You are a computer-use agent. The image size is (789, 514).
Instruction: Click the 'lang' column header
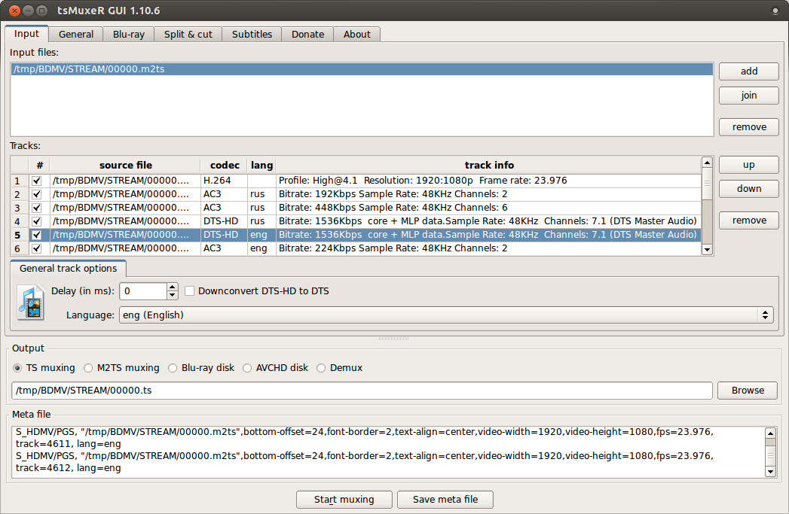click(261, 166)
